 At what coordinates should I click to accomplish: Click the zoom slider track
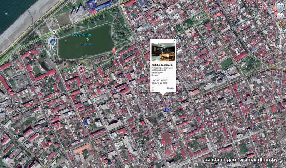coord(280,38)
